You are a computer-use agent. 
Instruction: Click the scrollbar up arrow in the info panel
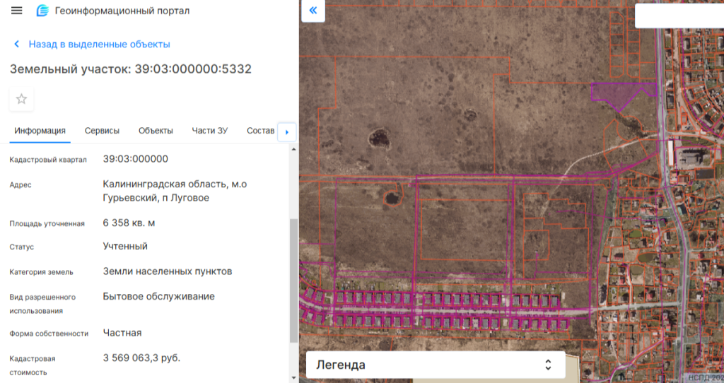[293, 150]
